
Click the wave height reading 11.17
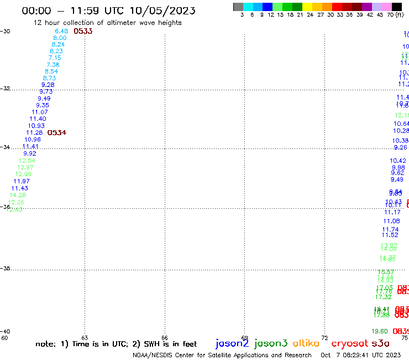point(392,212)
